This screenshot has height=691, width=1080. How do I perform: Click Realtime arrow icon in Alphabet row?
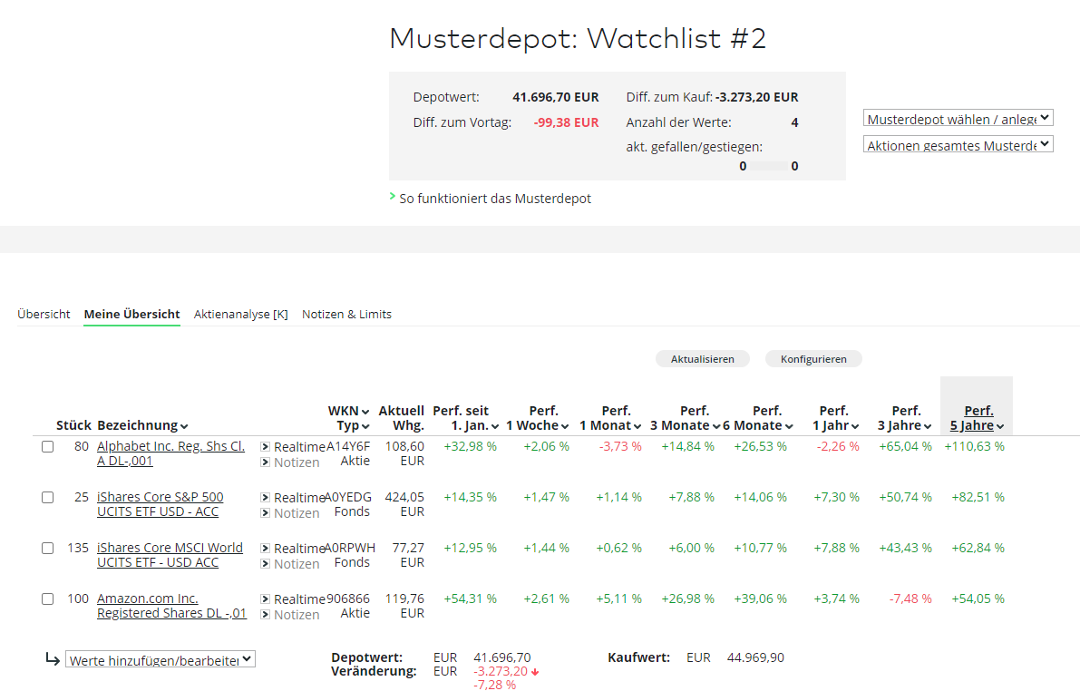coord(265,446)
